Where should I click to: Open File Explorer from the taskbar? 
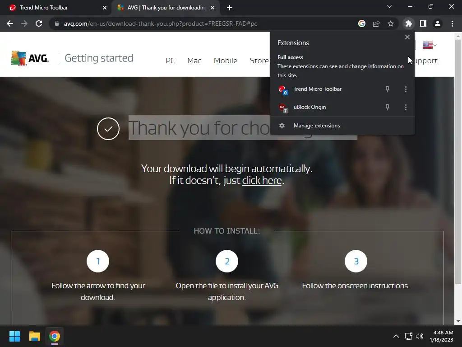[34, 336]
